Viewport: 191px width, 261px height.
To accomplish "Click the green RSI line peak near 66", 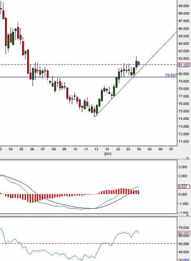I will [x=136, y=231].
